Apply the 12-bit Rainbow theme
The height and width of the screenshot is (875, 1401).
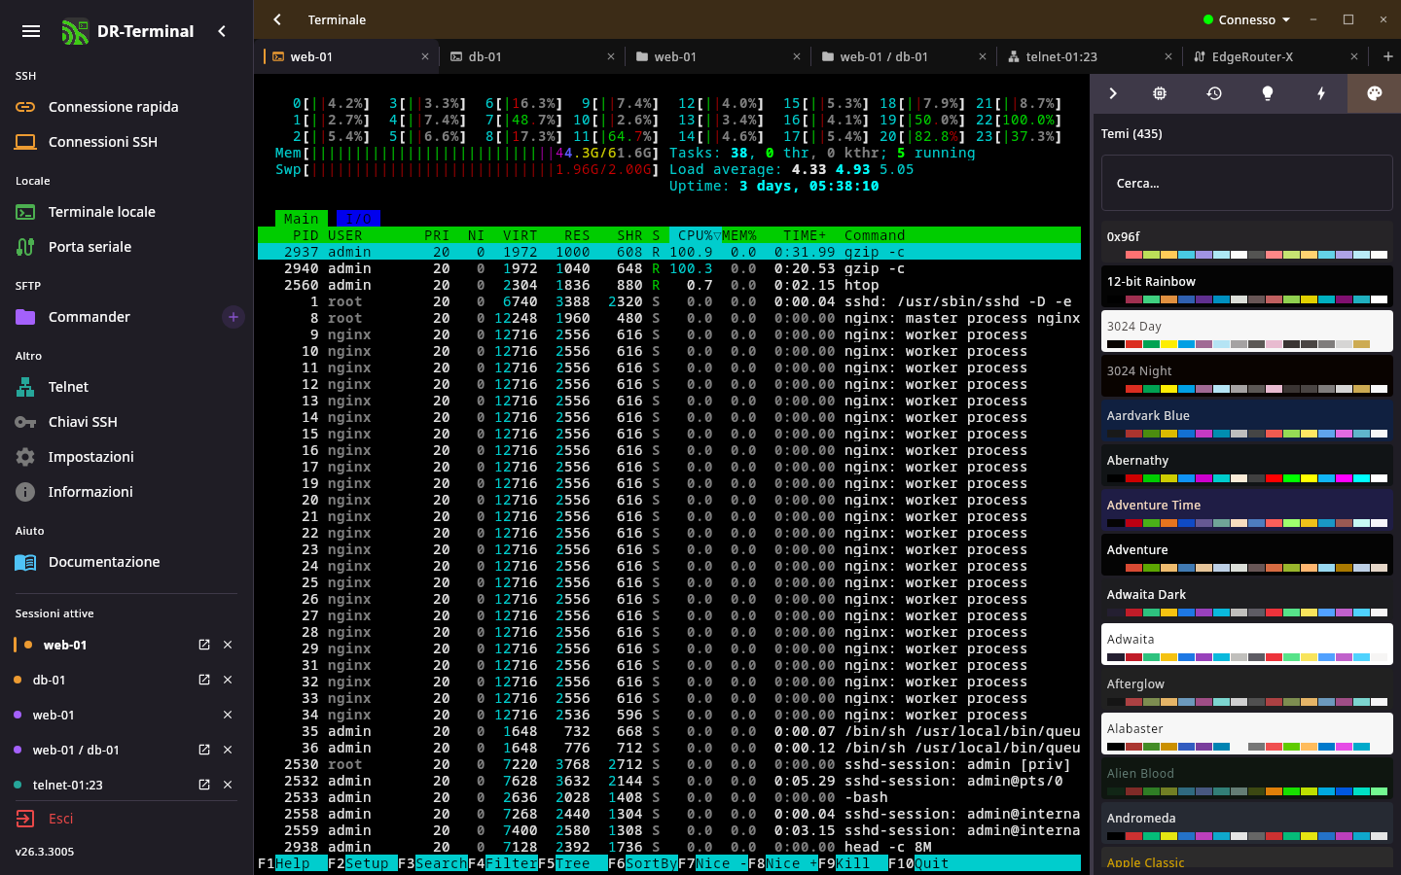(1247, 286)
